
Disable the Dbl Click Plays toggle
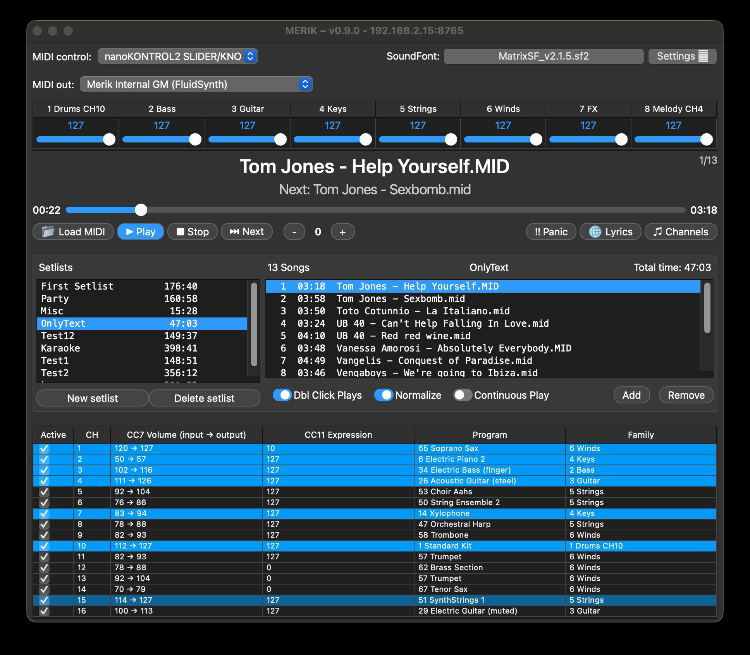282,395
